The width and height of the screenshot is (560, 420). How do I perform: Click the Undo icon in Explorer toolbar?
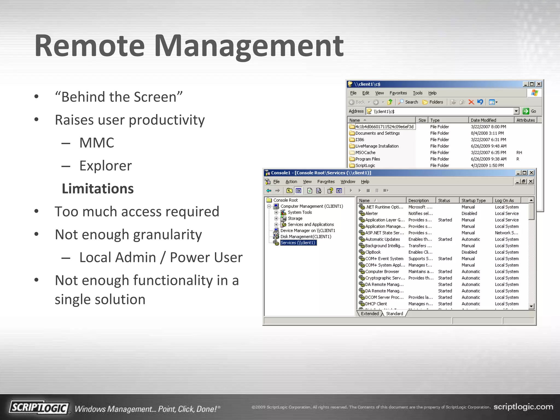pos(480,102)
